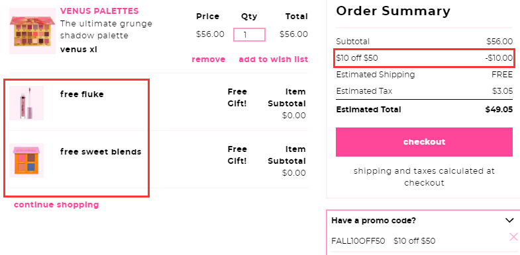Follow the continue shopping link
The height and width of the screenshot is (255, 520).
tap(56, 205)
